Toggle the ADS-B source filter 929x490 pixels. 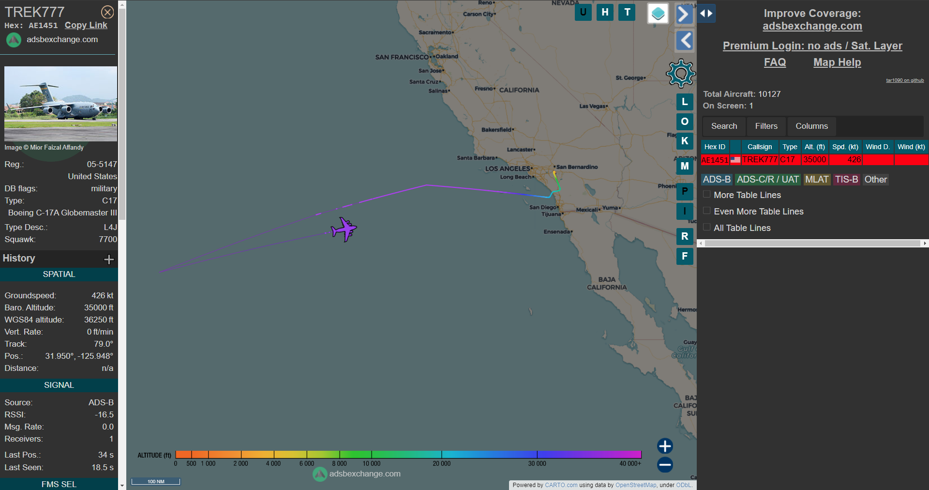[x=717, y=180]
